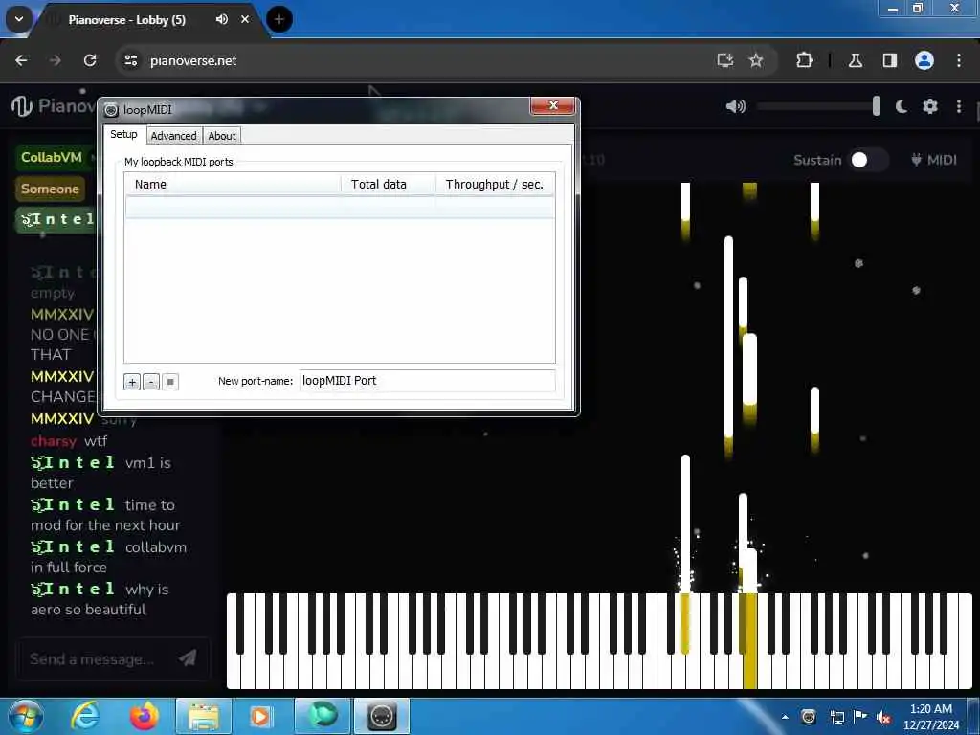
Task: Open the Chrome three-dot menu
Action: coord(959,60)
